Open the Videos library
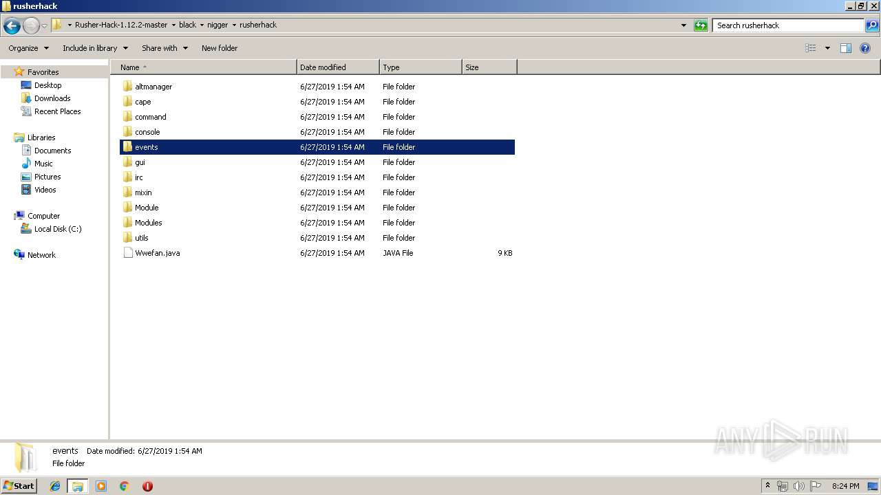This screenshot has width=881, height=495. click(45, 190)
